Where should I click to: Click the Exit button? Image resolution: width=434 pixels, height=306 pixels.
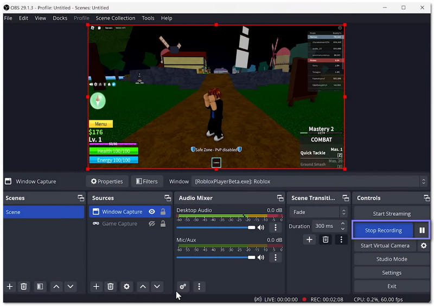392,286
